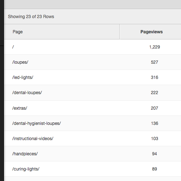Click the 136 pageviews cell

155,123
